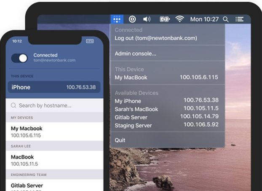This screenshot has height=191, width=262.
Task: Open the Wi-Fi status icon
Action: point(180,19)
